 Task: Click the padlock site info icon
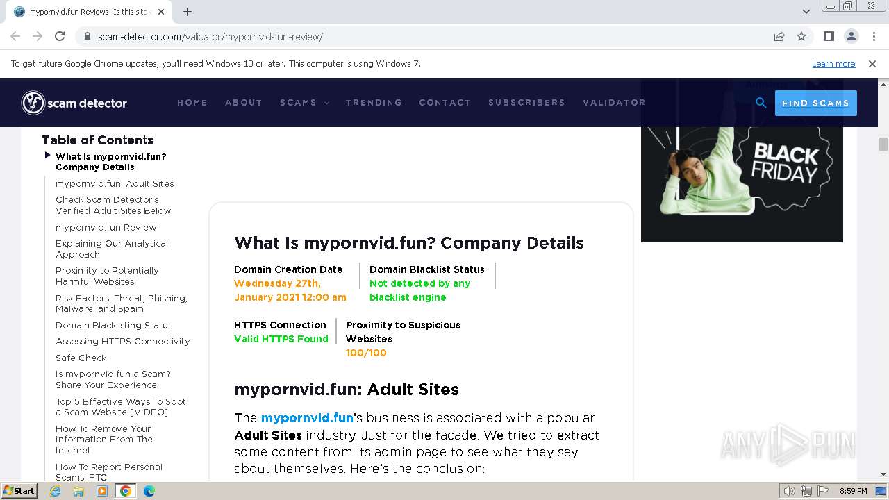pos(87,36)
